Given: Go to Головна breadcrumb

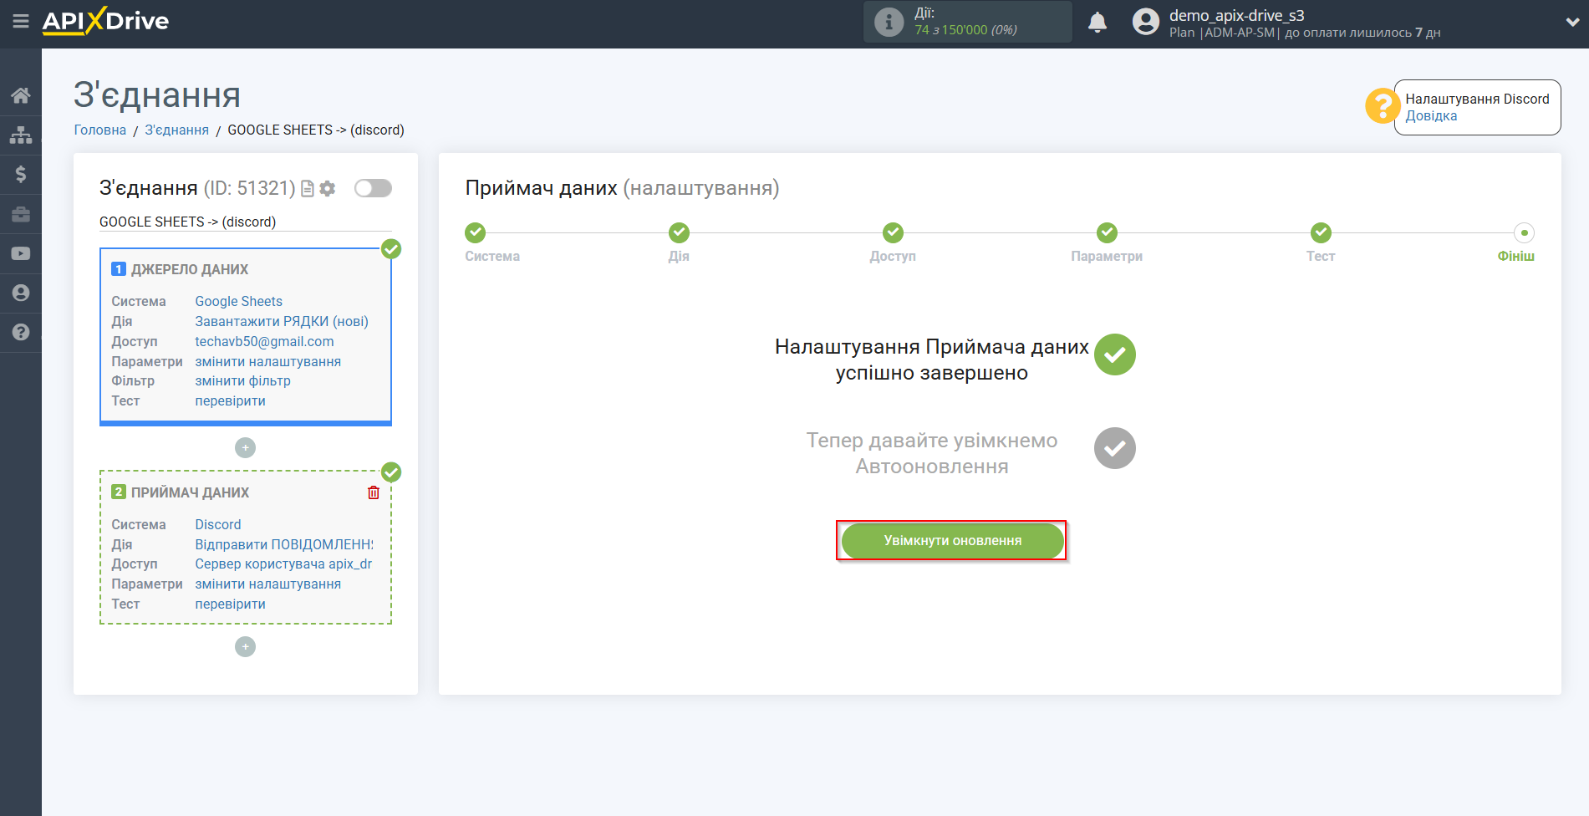Looking at the screenshot, I should tap(100, 130).
